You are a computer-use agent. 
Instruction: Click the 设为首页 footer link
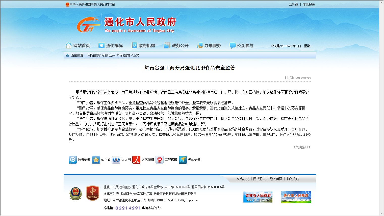[276, 179]
